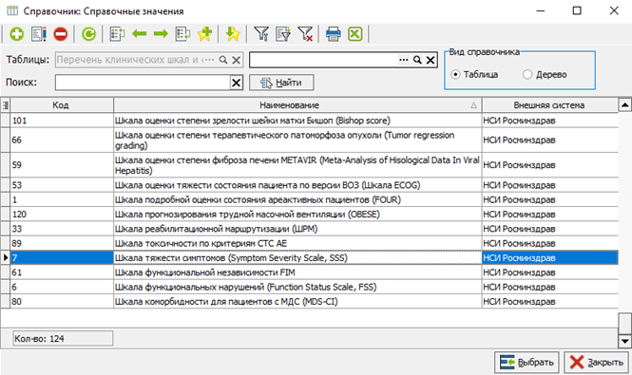632x375 pixels.
Task: Click the scrollbar up arrow
Action: pyautogui.click(x=624, y=105)
